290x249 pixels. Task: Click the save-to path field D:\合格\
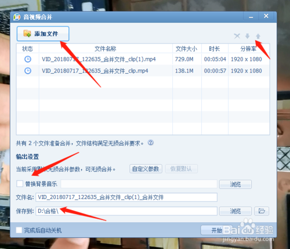pyautogui.click(x=126, y=211)
